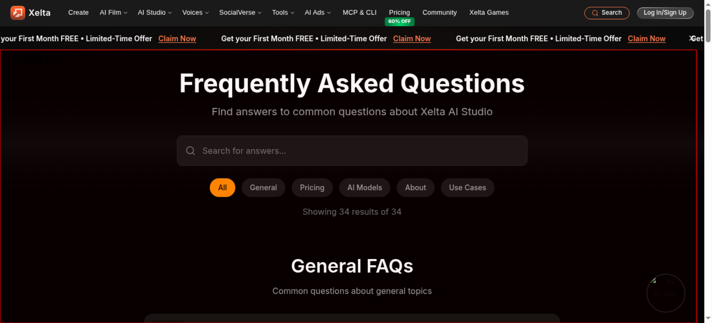Show the AI Models FAQ category
The width and height of the screenshot is (712, 323).
pyautogui.click(x=365, y=187)
